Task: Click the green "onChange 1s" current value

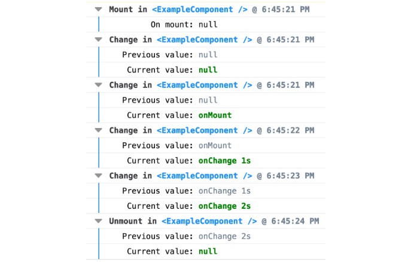Action: point(224,160)
